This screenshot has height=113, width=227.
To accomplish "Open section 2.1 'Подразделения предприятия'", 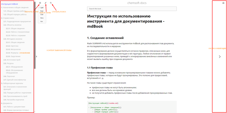I will point(17,21).
